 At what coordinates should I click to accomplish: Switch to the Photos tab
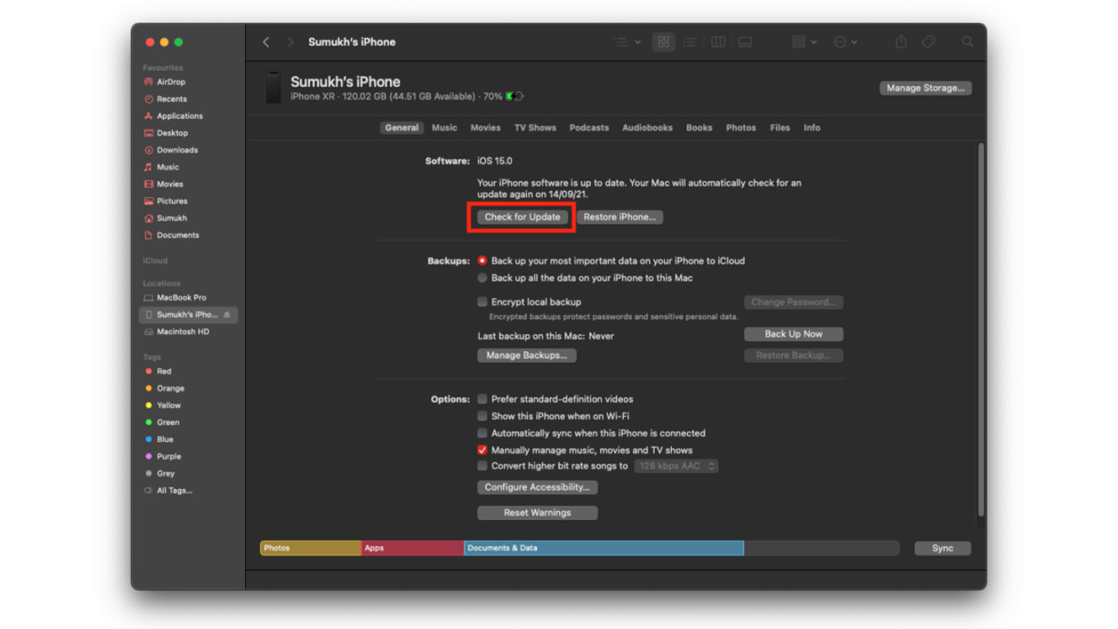click(741, 128)
